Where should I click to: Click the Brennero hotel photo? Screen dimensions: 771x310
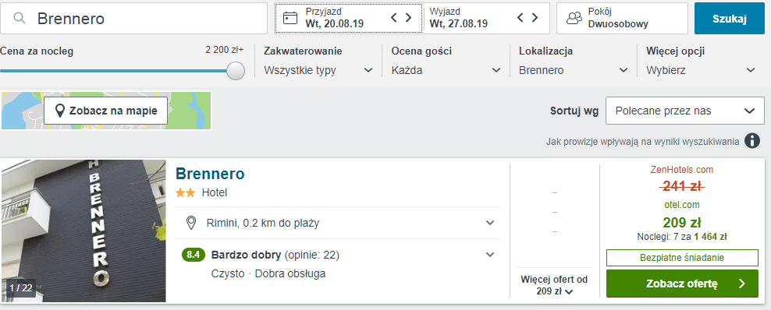coord(83,231)
